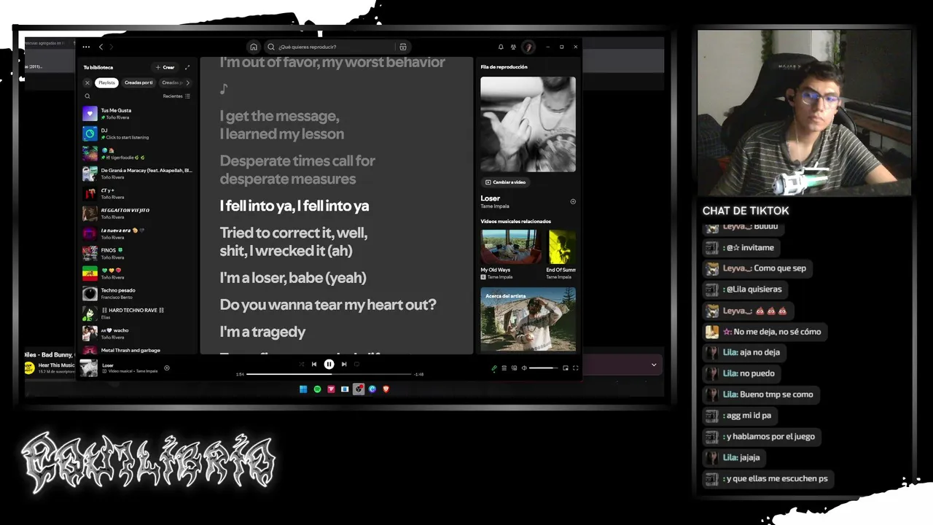
Task: Jump to lyric 'I get the message'
Action: tap(282, 125)
